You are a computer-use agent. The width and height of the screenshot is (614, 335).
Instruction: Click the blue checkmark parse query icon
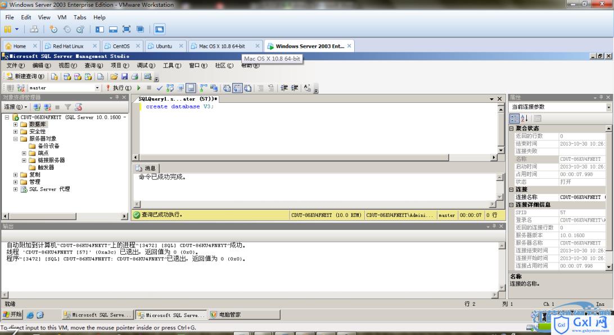tap(159, 88)
